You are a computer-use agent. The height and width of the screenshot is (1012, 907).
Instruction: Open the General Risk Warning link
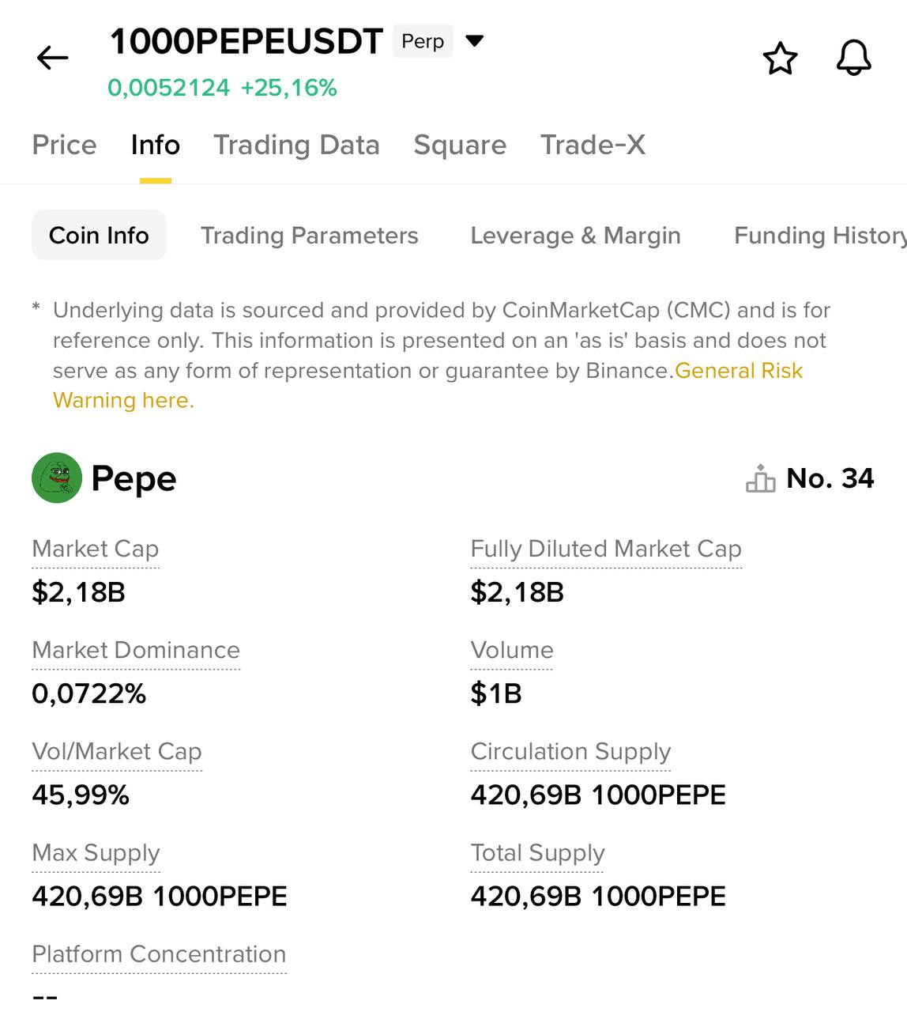coord(738,371)
